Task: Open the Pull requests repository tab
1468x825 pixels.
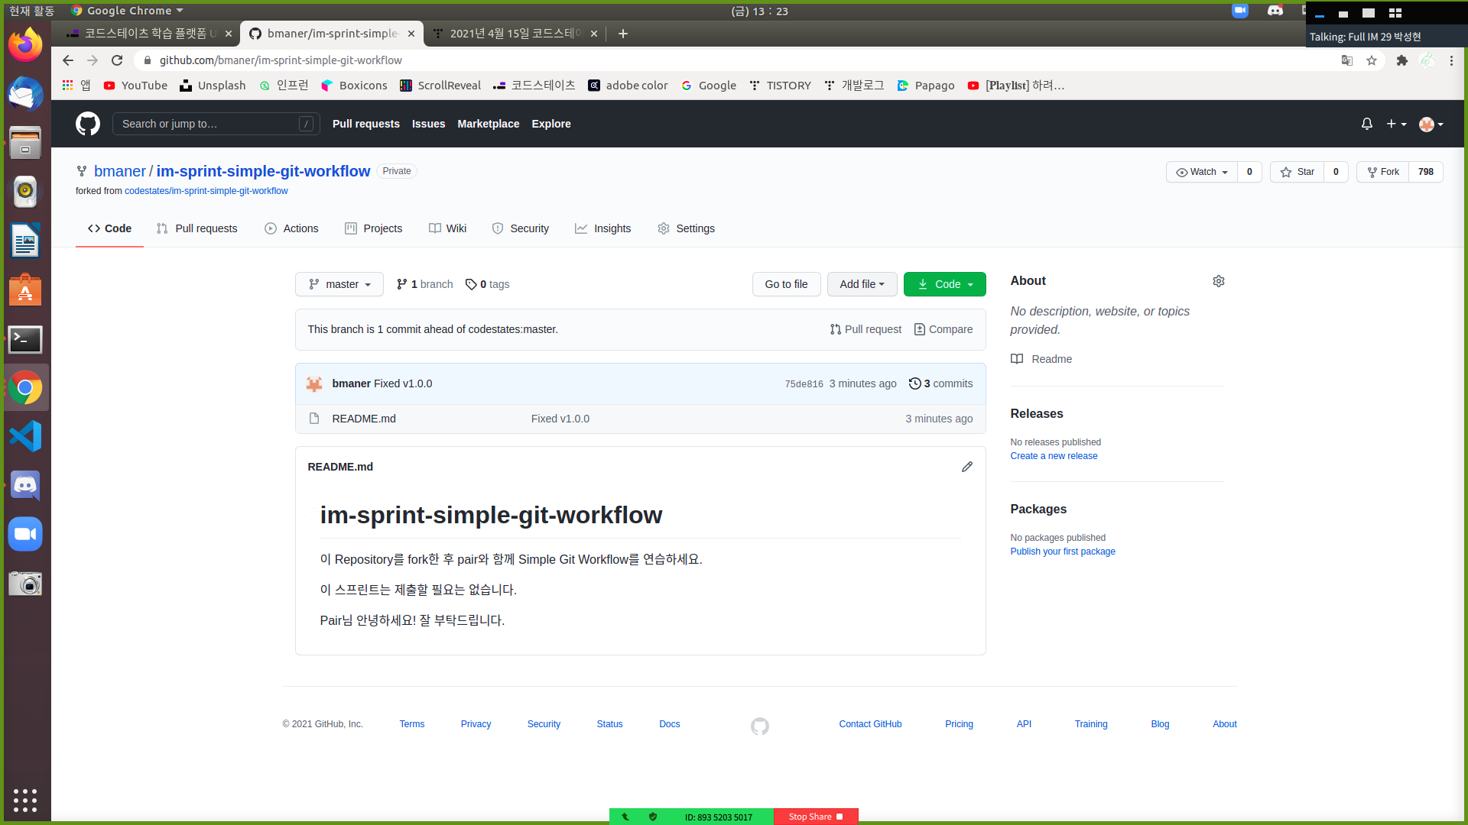Action: coord(196,228)
